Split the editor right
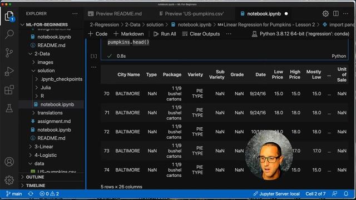 point(335,13)
